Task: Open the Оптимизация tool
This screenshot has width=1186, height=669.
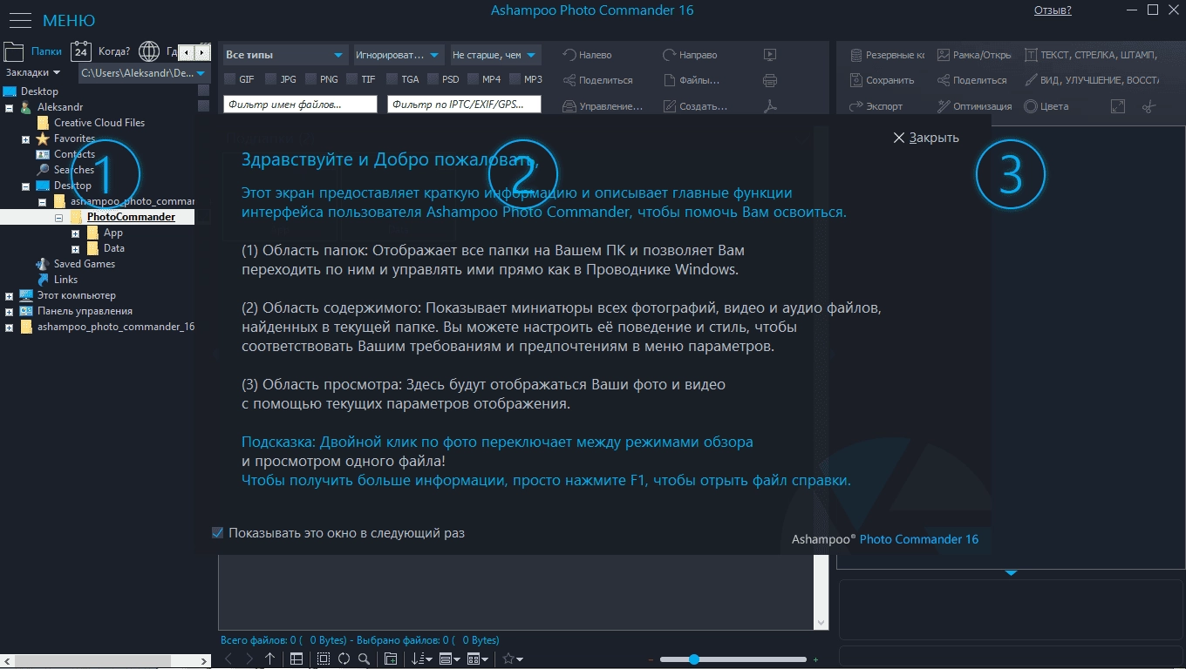Action: (974, 106)
